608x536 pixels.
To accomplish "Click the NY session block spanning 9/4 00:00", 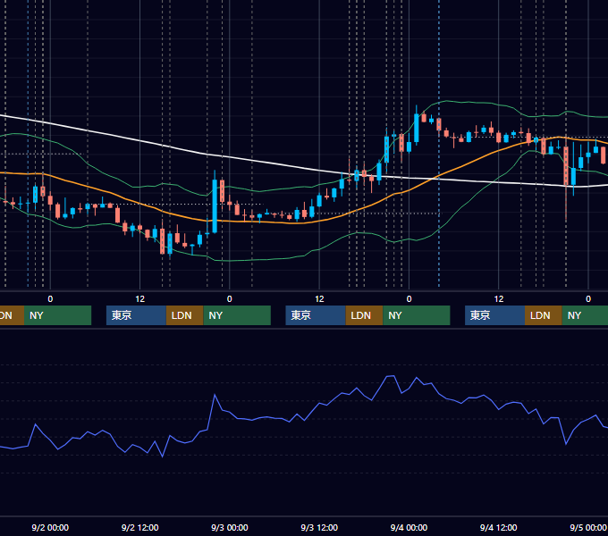I will (x=417, y=315).
